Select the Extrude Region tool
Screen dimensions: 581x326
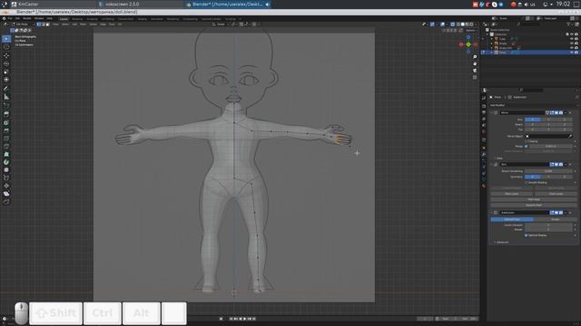coord(6,114)
